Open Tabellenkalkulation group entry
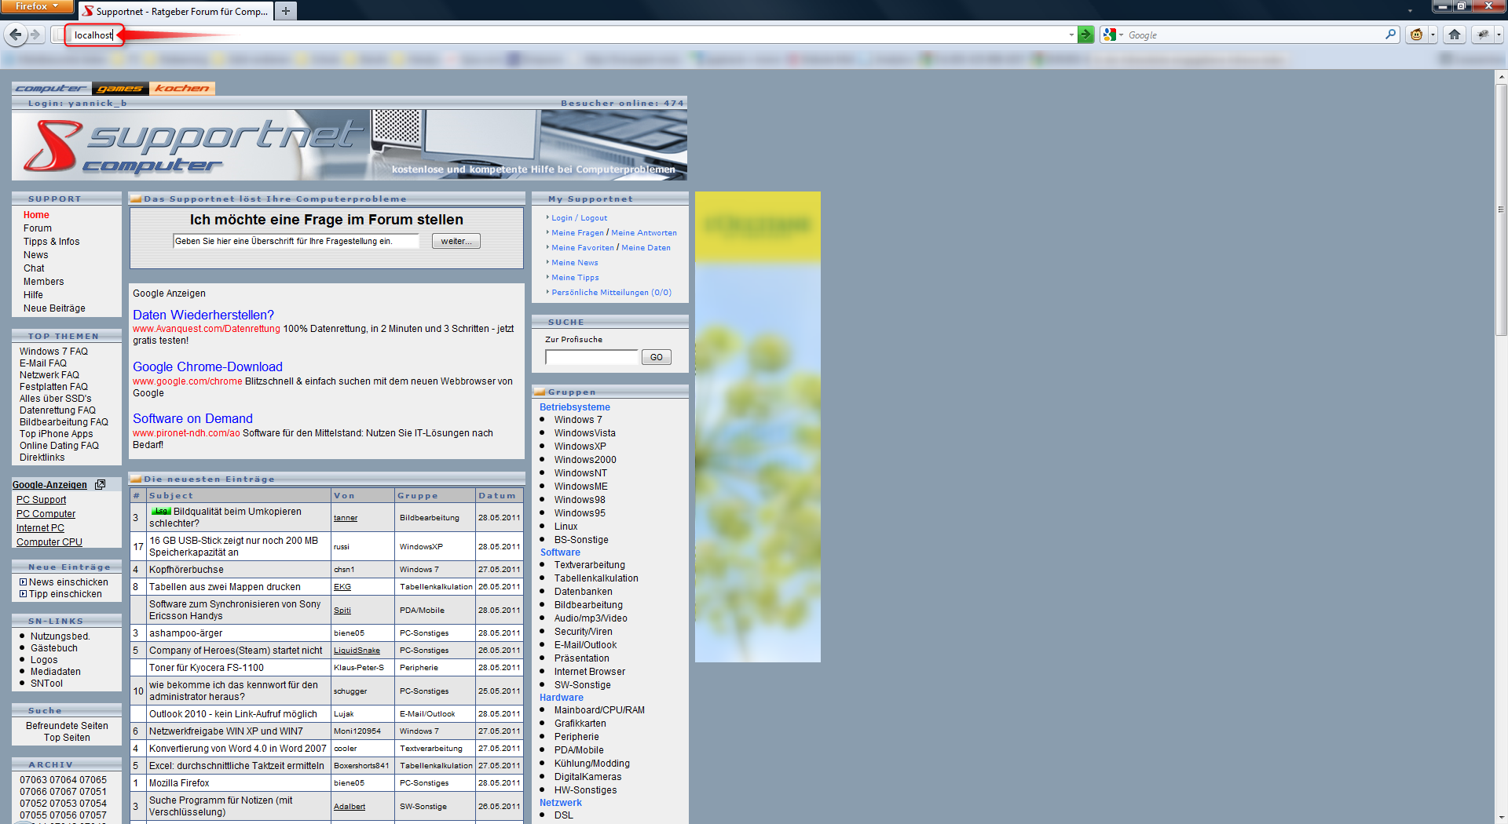 pos(596,578)
